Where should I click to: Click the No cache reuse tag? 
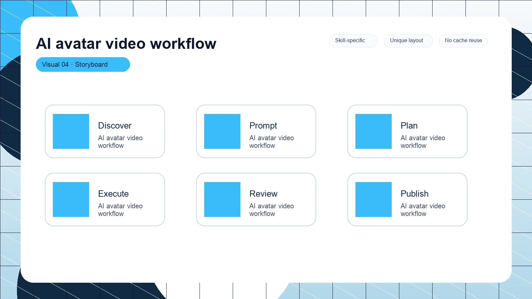point(463,41)
